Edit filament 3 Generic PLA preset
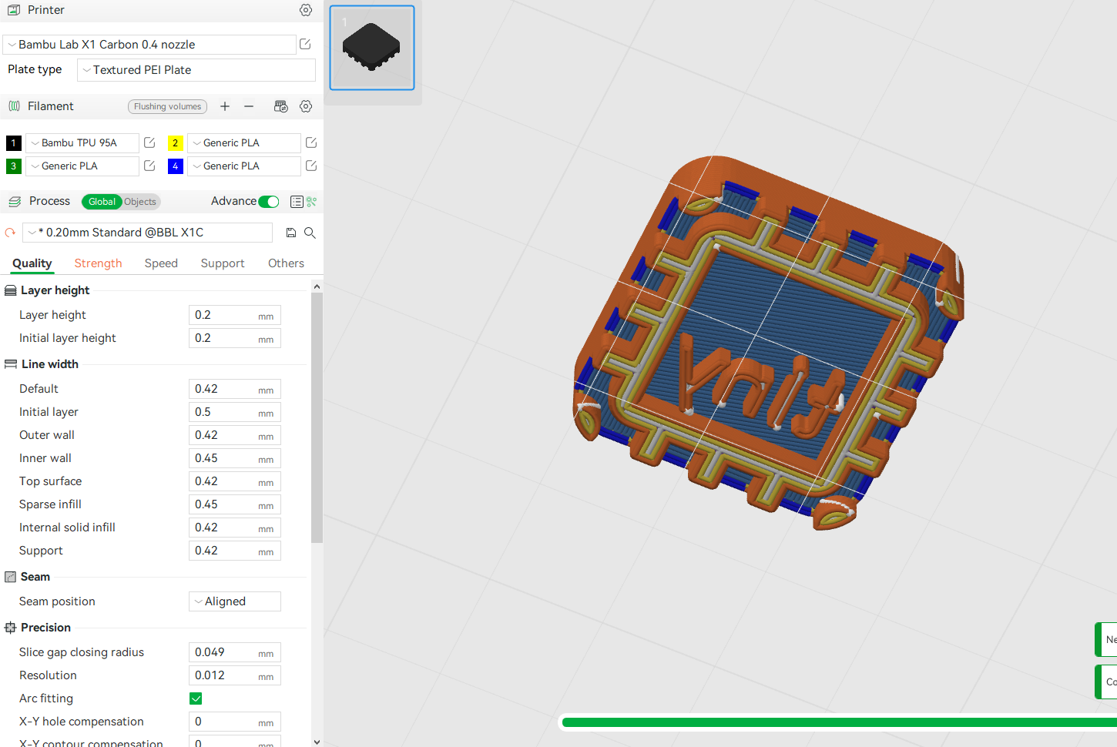The height and width of the screenshot is (747, 1117). point(149,166)
